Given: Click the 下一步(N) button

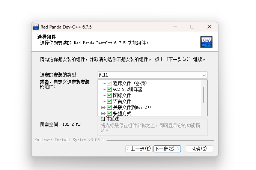Looking at the screenshot, I should (x=167, y=149).
